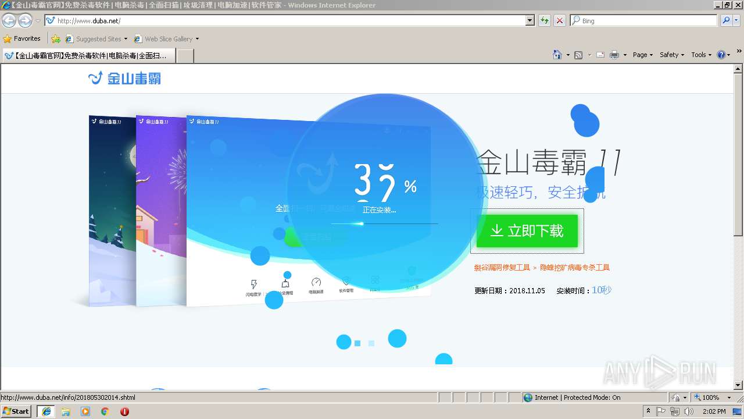
Task: Expand the Suggested Sites dropdown arrow
Action: [126, 39]
